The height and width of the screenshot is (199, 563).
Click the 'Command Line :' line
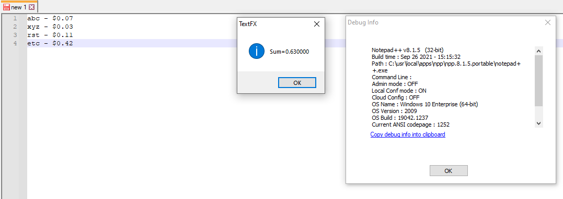click(x=392, y=77)
